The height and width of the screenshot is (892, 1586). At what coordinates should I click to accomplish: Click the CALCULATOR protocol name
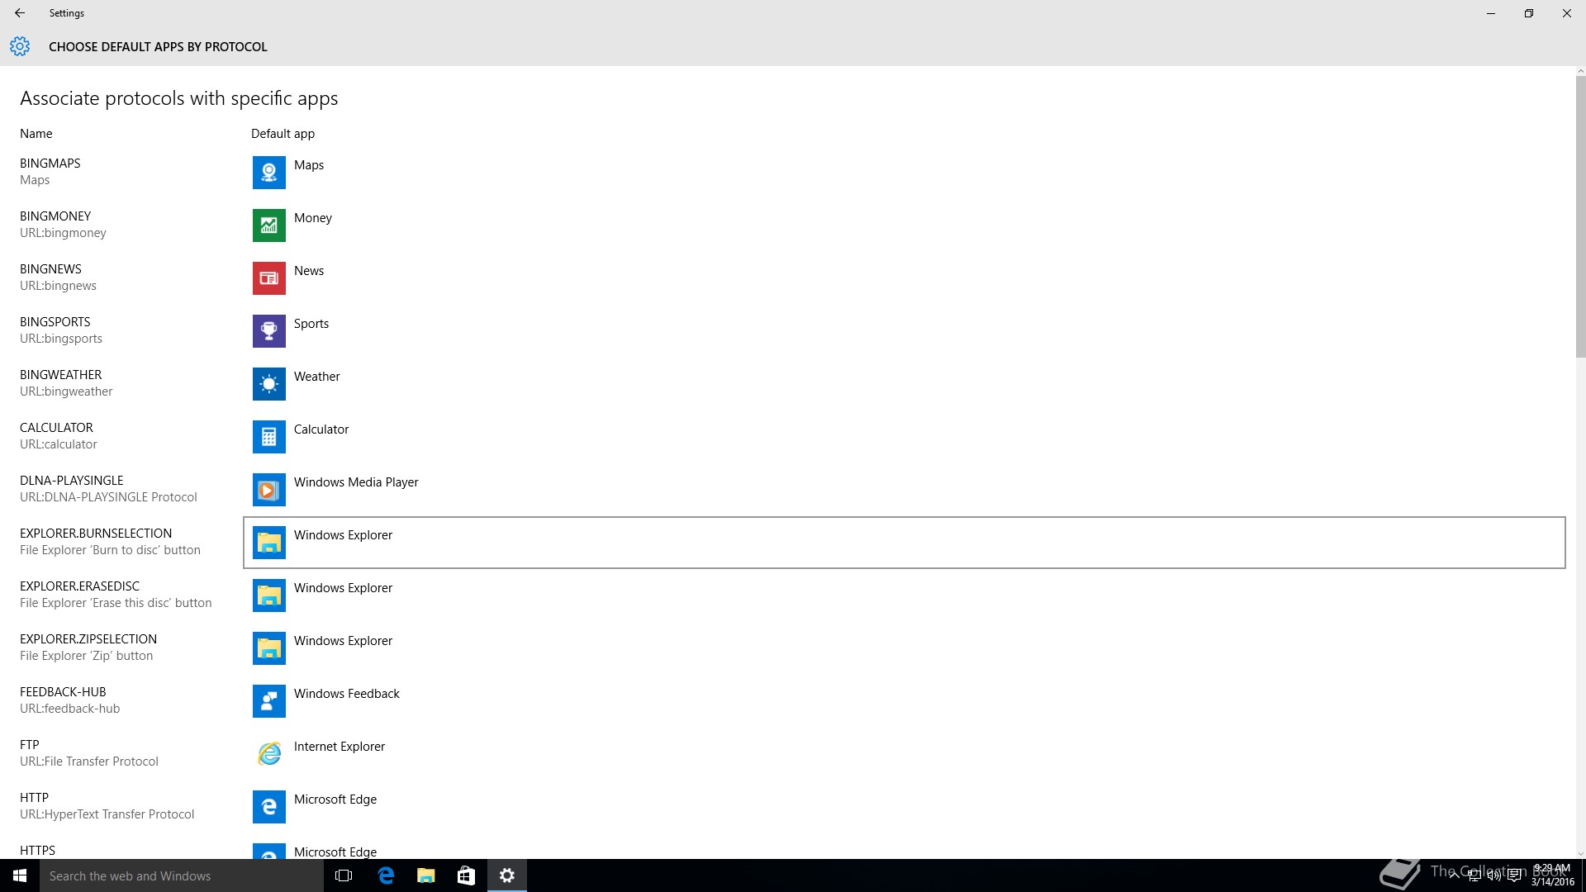56,428
